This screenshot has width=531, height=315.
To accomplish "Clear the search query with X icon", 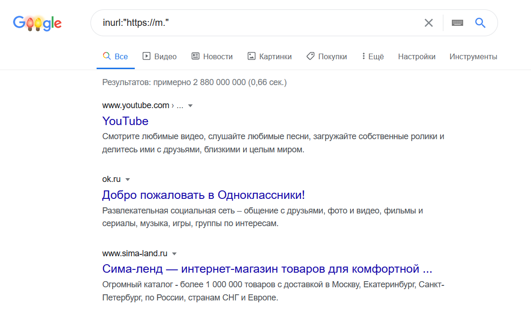I will pos(428,23).
